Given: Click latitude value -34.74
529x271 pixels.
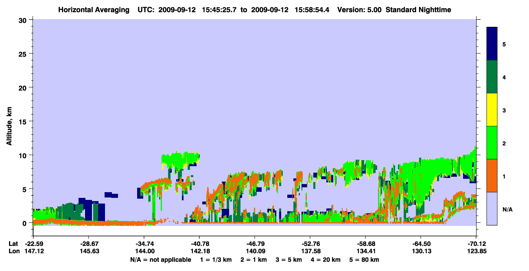Looking at the screenshot, I should click(x=144, y=244).
